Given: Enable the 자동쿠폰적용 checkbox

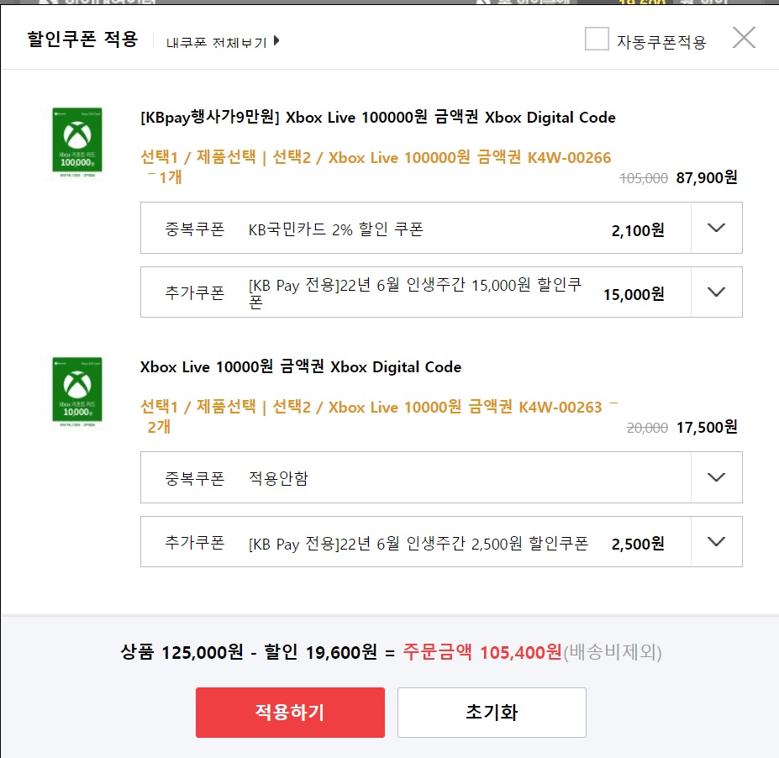Looking at the screenshot, I should (x=597, y=39).
